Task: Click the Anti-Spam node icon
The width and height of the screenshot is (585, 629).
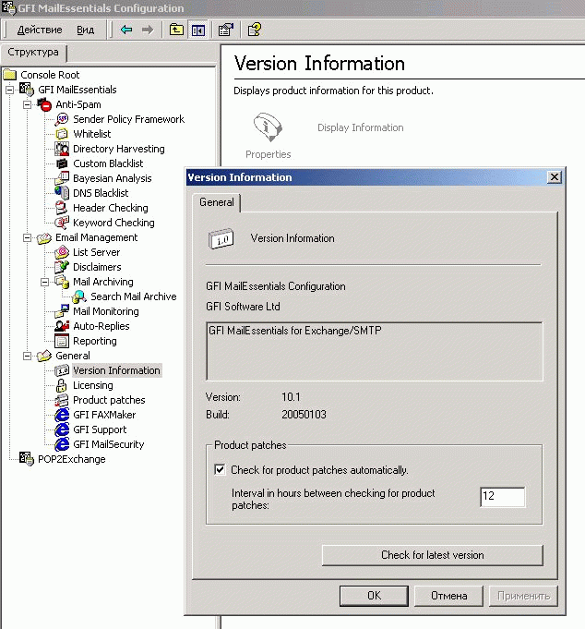Action: tap(44, 104)
